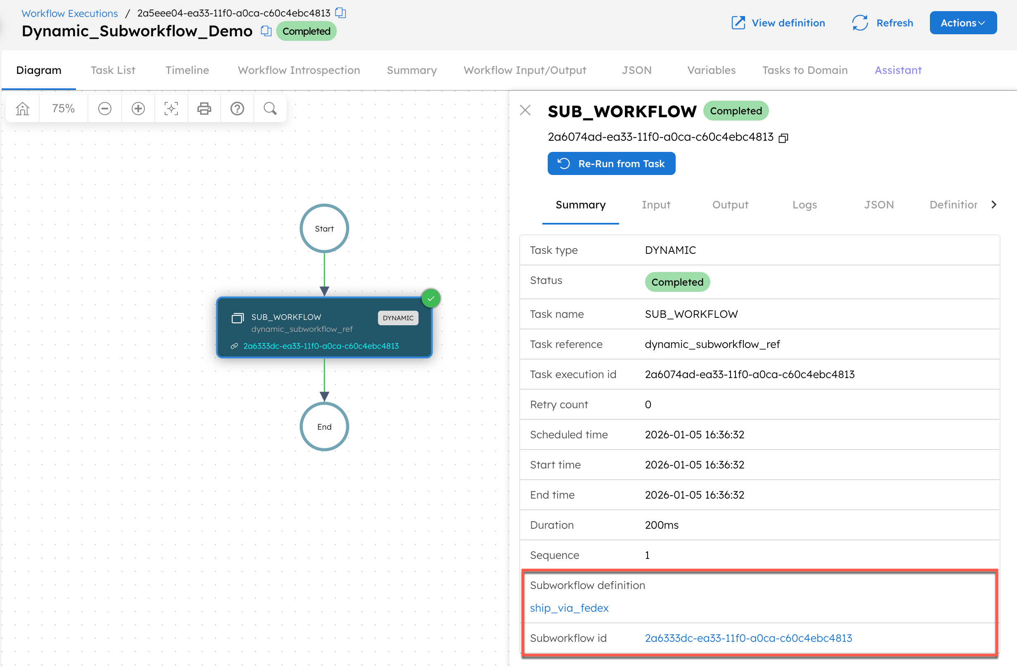Screen dimensions: 1017x667
Task: Zoom out with the minus icon
Action: coord(105,109)
